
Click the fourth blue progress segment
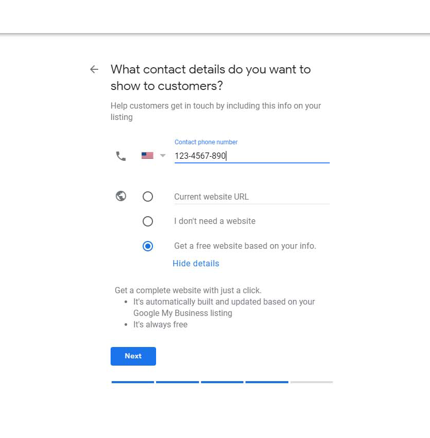click(267, 382)
